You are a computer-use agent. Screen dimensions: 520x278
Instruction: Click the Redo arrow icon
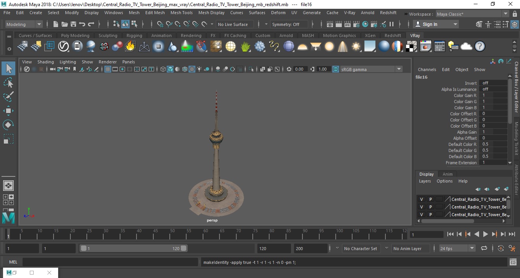(x=91, y=24)
